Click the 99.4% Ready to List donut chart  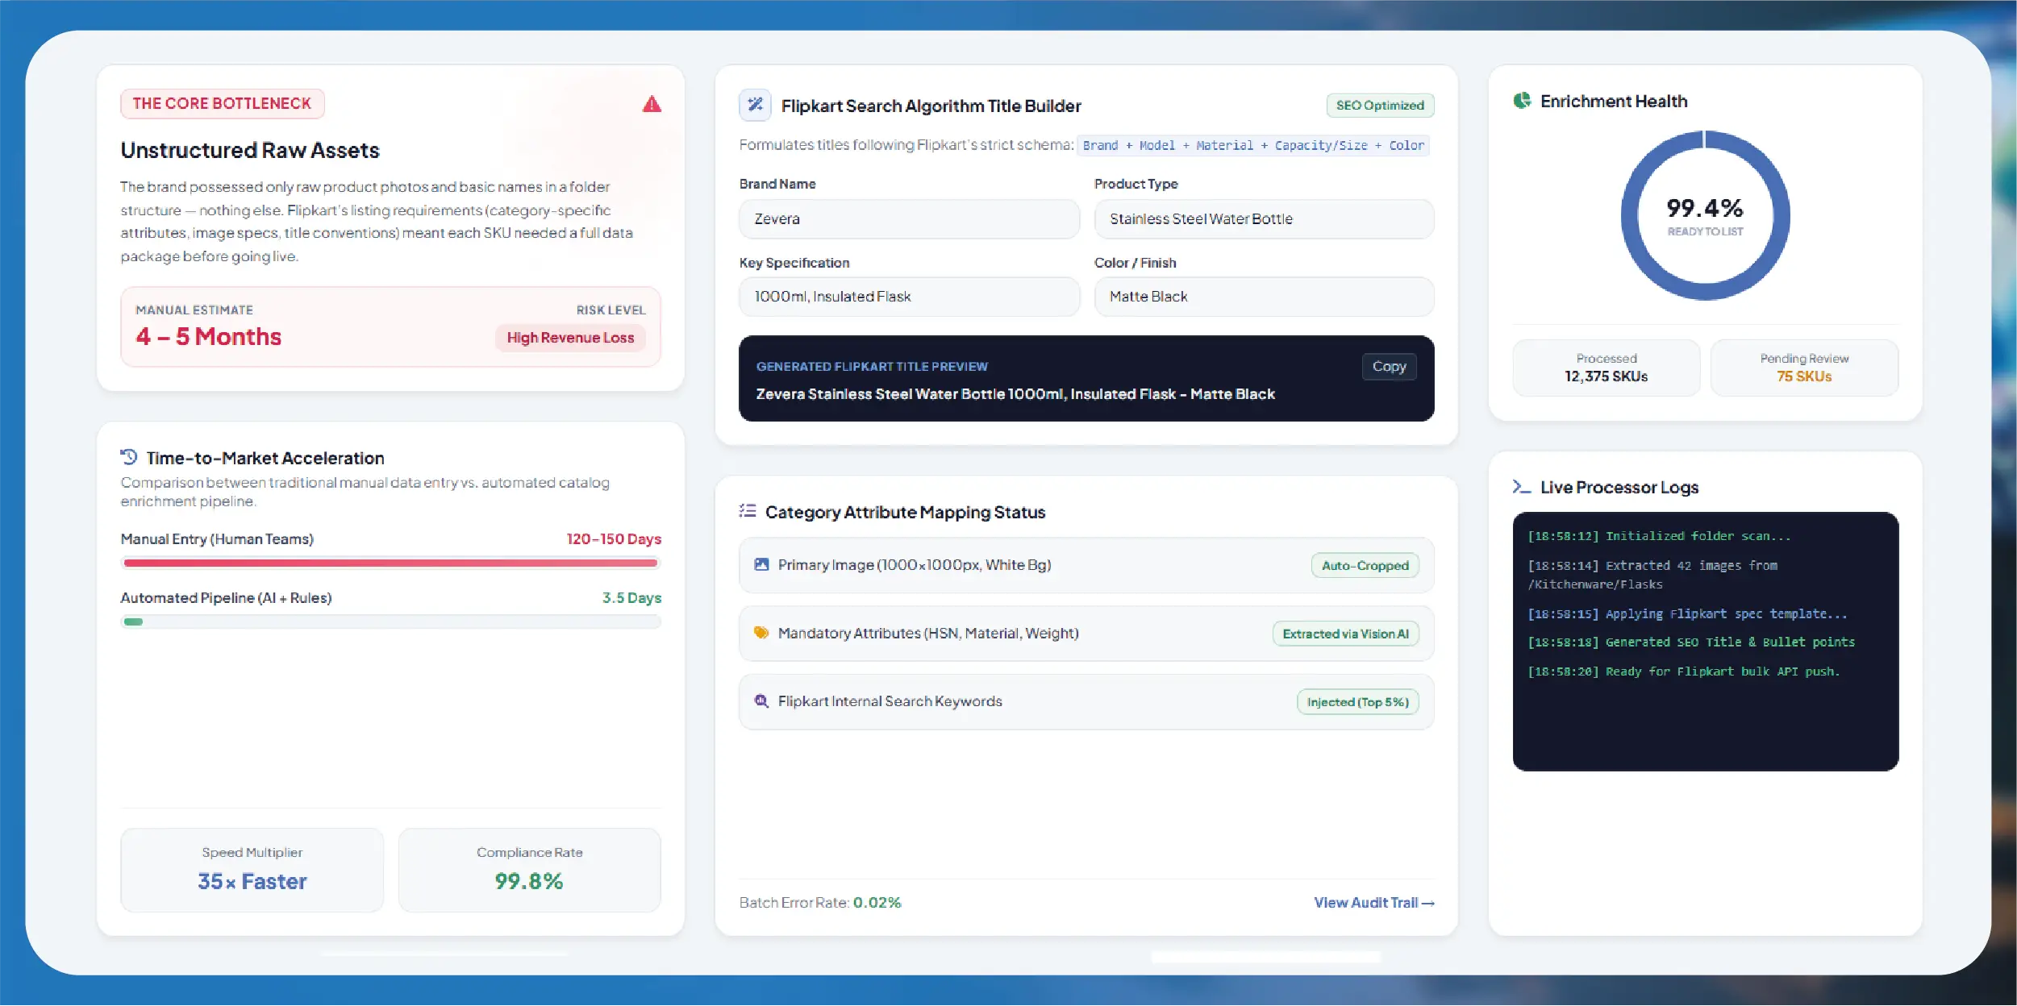tap(1705, 215)
